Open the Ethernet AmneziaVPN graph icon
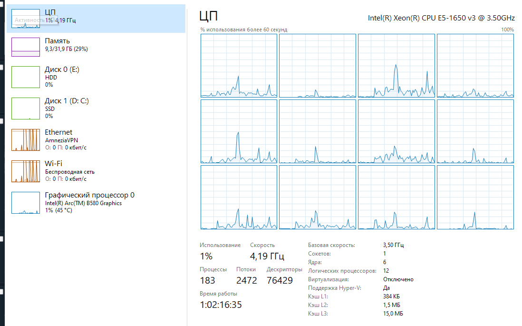522x326 pixels. coord(26,139)
